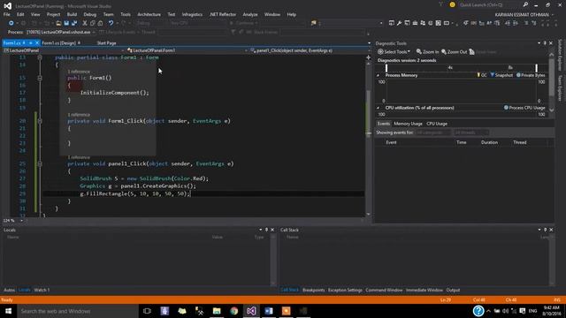The height and width of the screenshot is (318, 566).
Task: Open the Architecture menu
Action: tap(149, 14)
